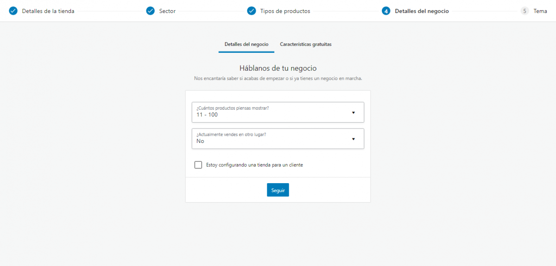Click the step 5 circle icon
This screenshot has width=556, height=266.
click(x=524, y=11)
